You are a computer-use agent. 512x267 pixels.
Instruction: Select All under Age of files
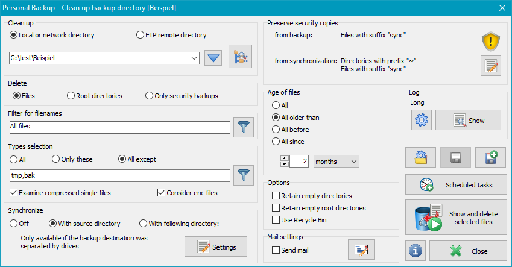280,105
